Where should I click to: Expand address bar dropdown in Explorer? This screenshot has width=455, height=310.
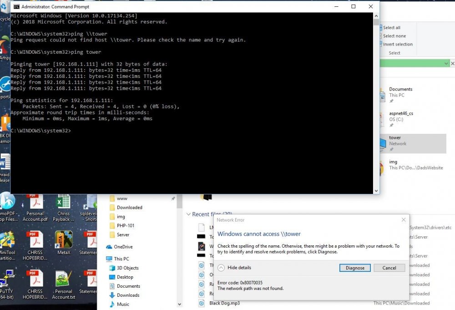point(446,63)
